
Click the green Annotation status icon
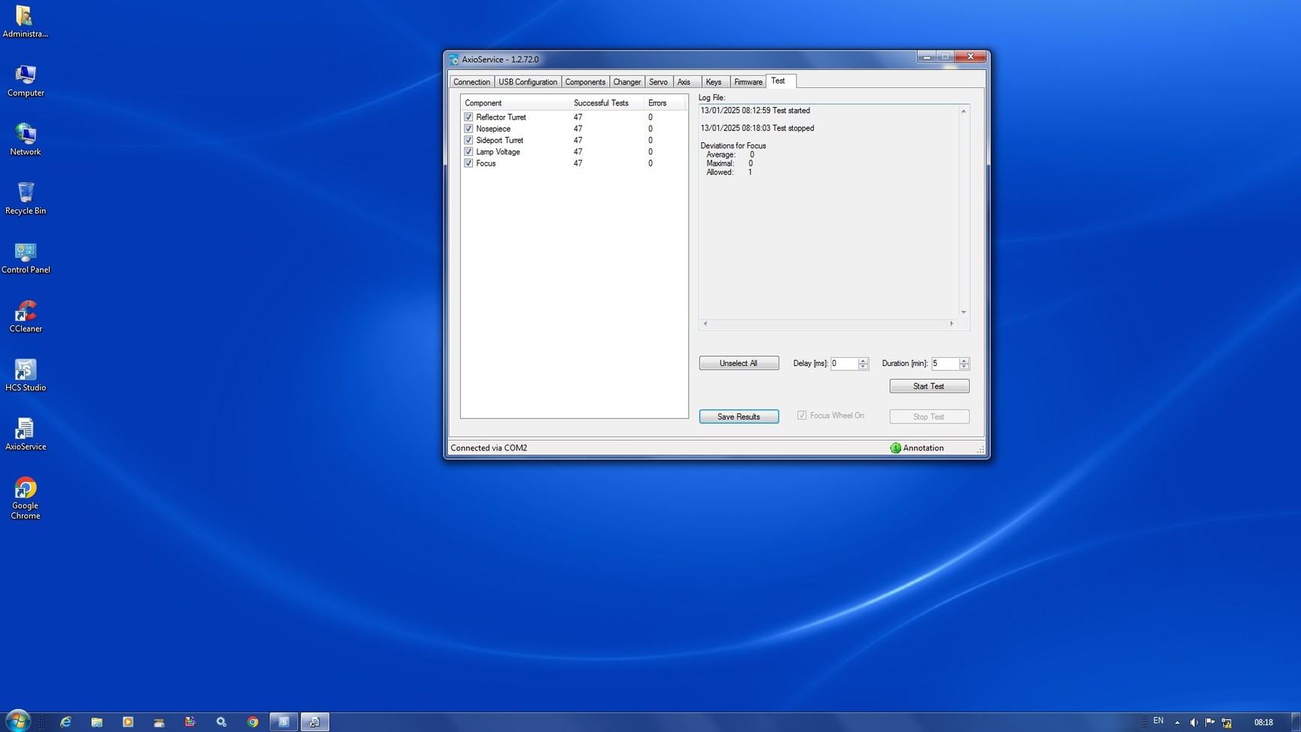[895, 448]
